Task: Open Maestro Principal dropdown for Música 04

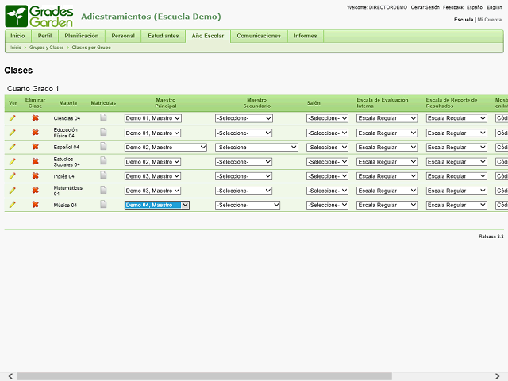Action: pyautogui.click(x=156, y=205)
